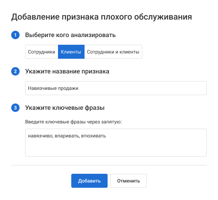Viewport: 218px width, 200px height.
Task: Choose "Клиенты" as who to analyze
Action: [71, 52]
